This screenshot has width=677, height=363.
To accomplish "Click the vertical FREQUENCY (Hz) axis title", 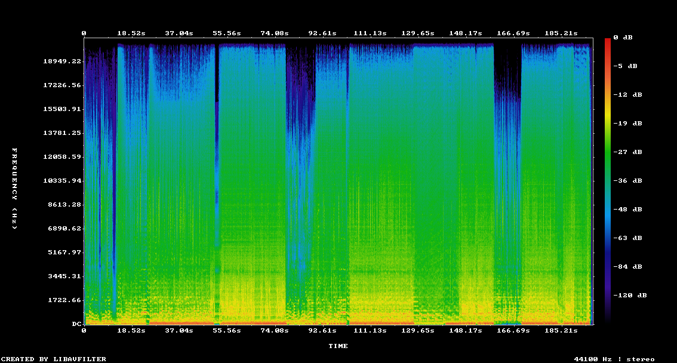I will (x=15, y=188).
